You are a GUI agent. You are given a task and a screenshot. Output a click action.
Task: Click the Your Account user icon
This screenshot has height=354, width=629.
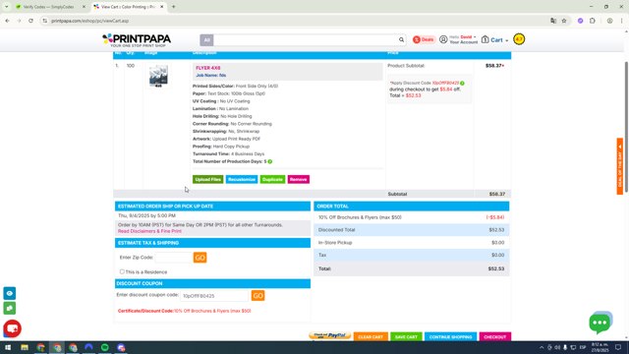443,39
